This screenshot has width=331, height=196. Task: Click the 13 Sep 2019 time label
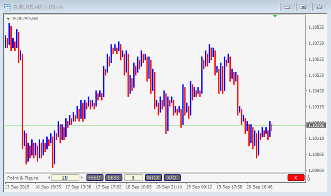[17, 187]
